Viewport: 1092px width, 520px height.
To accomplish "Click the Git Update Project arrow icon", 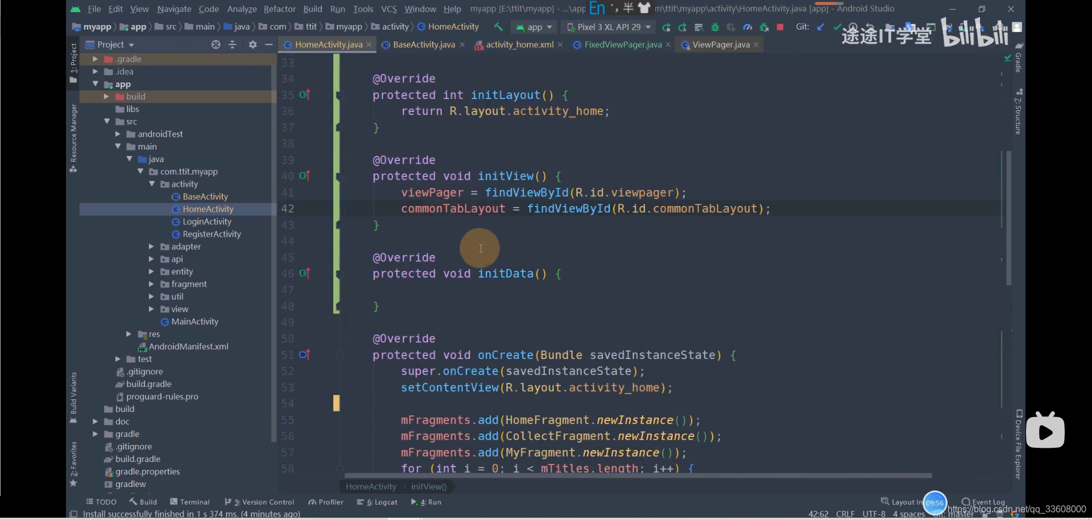I will point(820,27).
